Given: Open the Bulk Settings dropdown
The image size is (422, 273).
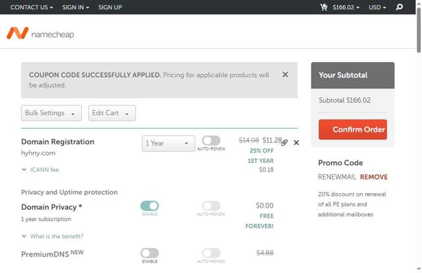Looking at the screenshot, I should (51, 113).
